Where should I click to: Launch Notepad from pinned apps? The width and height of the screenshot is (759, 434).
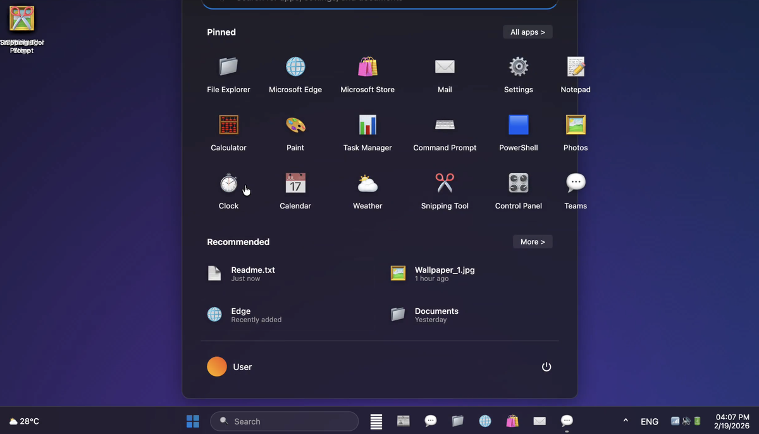point(576,75)
